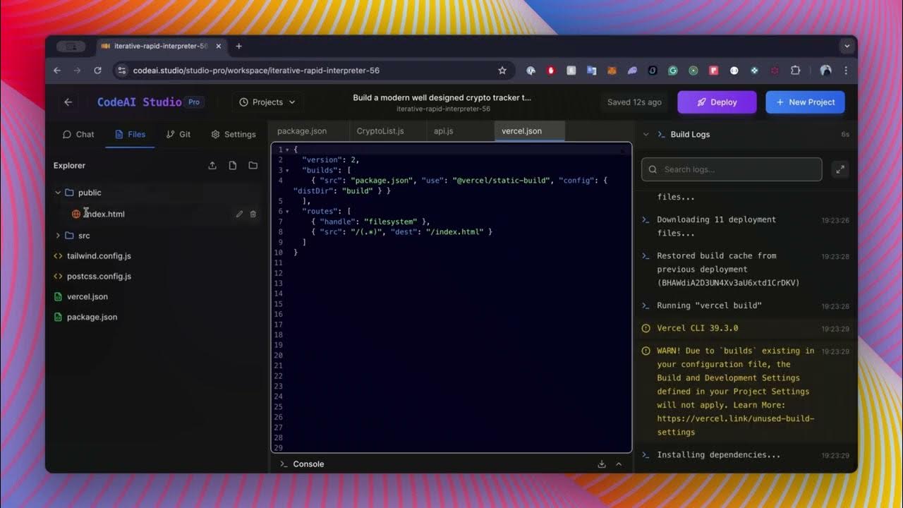Delete index.html using the trash icon
The height and width of the screenshot is (508, 903).
(x=253, y=214)
